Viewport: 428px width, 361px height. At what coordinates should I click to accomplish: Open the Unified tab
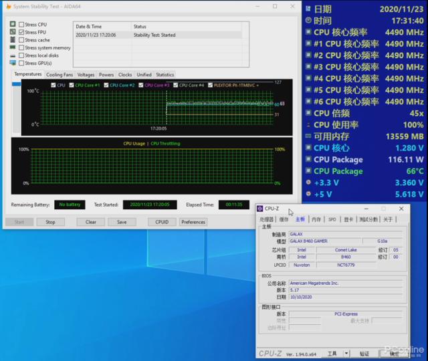click(x=144, y=75)
